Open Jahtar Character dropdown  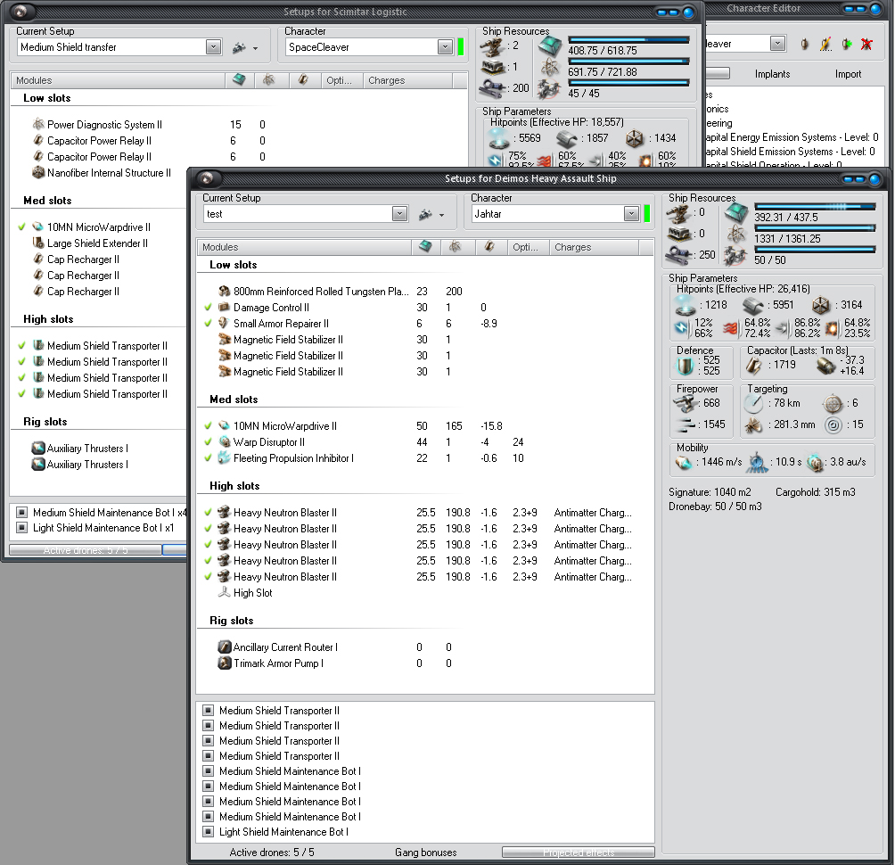tap(631, 214)
